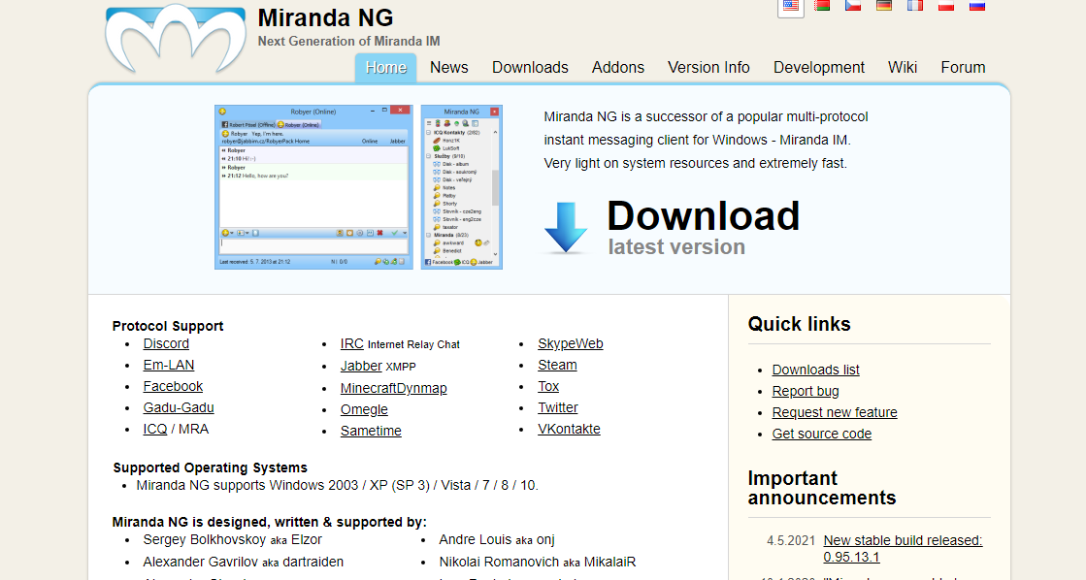Open the Sametime protocol link
Image resolution: width=1086 pixels, height=580 pixels.
tap(371, 432)
